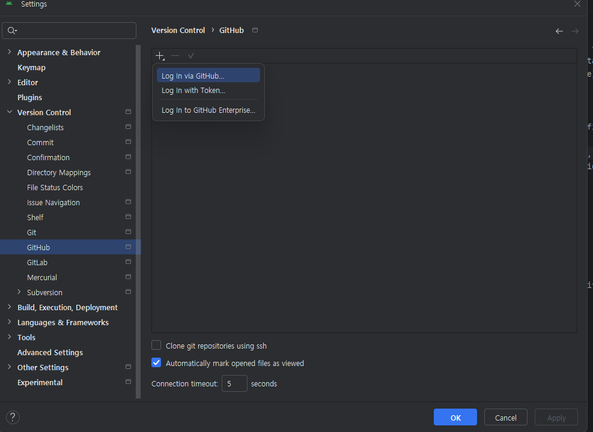Click the Apply button
This screenshot has height=432, width=593.
[x=556, y=417]
